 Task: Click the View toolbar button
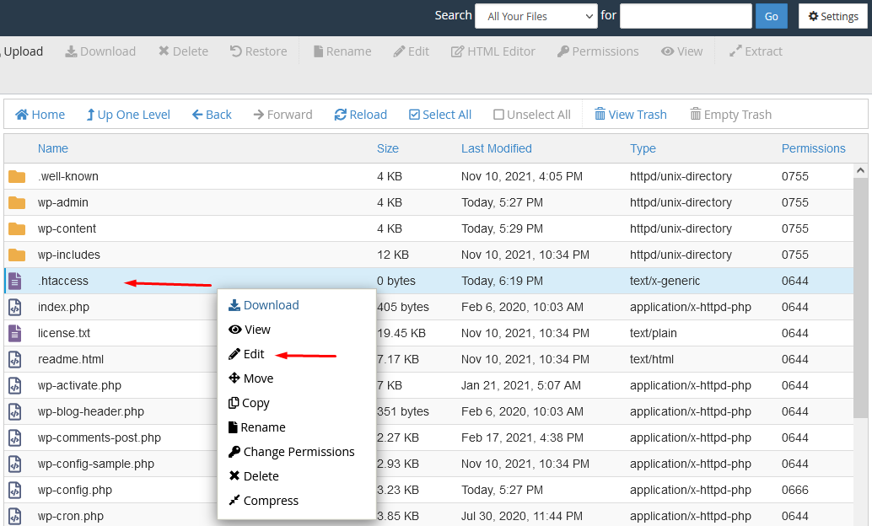[x=681, y=51]
